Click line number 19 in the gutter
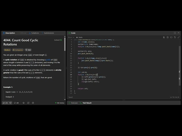Image resolution: width=182 pixels, height=136 pixels. pos(71,75)
